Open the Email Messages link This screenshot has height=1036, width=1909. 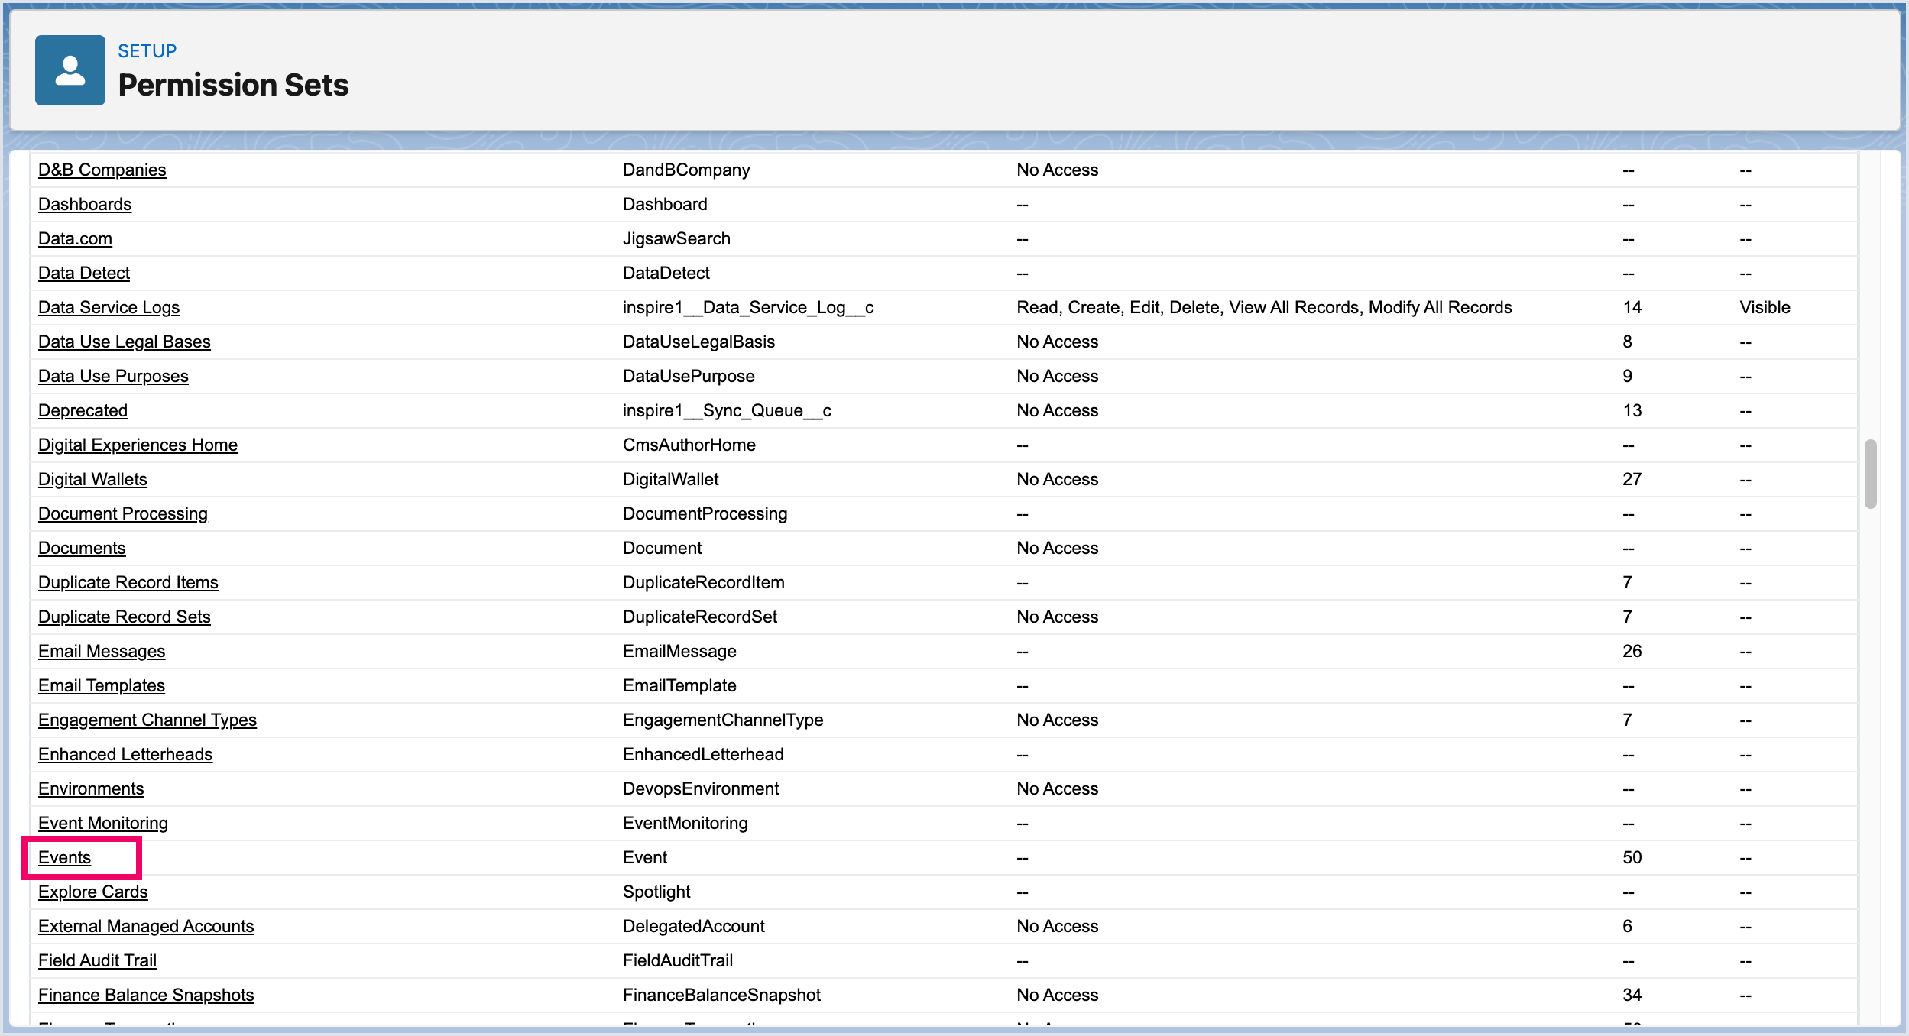(102, 651)
